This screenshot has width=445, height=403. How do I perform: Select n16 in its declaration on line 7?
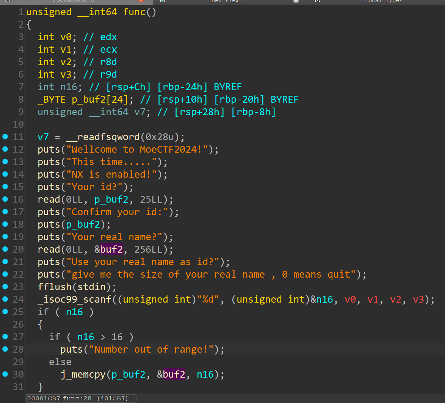69,87
